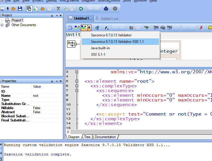Select Saxonica 9.7.0.15 Validator XSD 1.1
The image size is (212, 161).
click(x=117, y=42)
